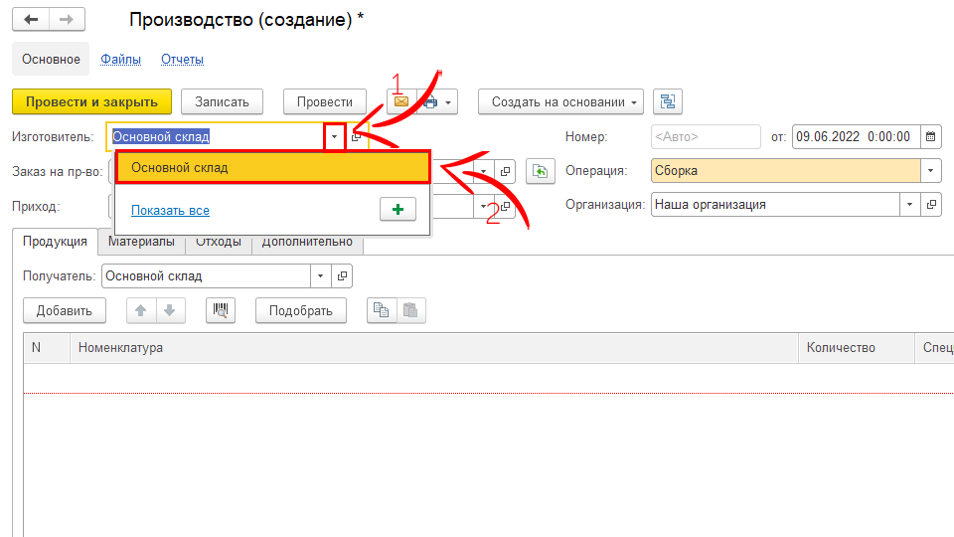Expand the Операция dropdown list
Screen dimensions: 954x537
click(x=930, y=171)
